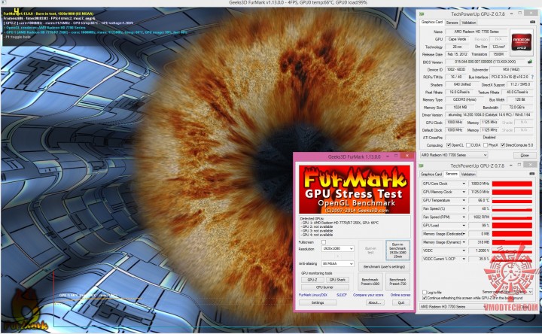
Task: Open the Fan Speed (%) sensor dropdown
Action: (x=464, y=208)
